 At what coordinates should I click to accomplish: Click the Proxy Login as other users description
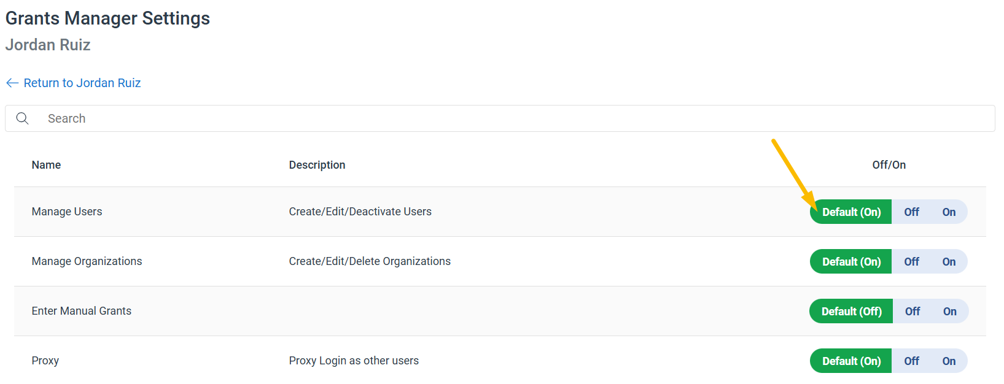pyautogui.click(x=354, y=361)
